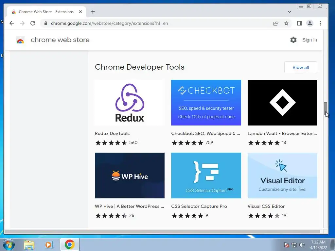This screenshot has height=251, width=335.
Task: Click the Checkbot: SEO, Web Speed title
Action: (x=205, y=133)
